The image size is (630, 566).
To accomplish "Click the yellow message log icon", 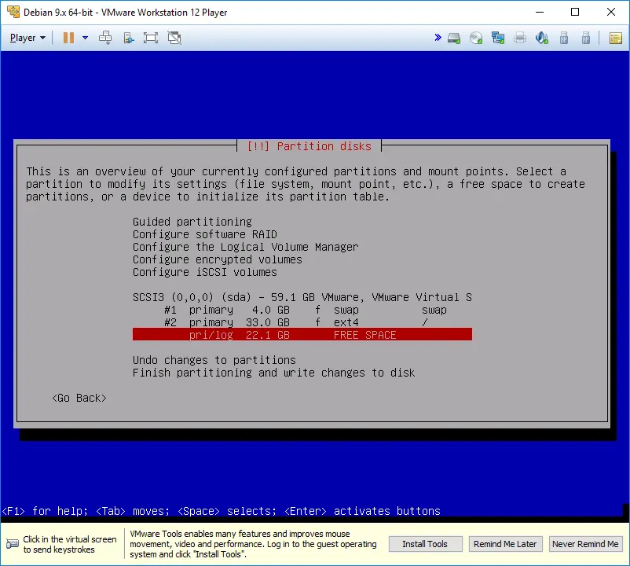I will (x=616, y=39).
